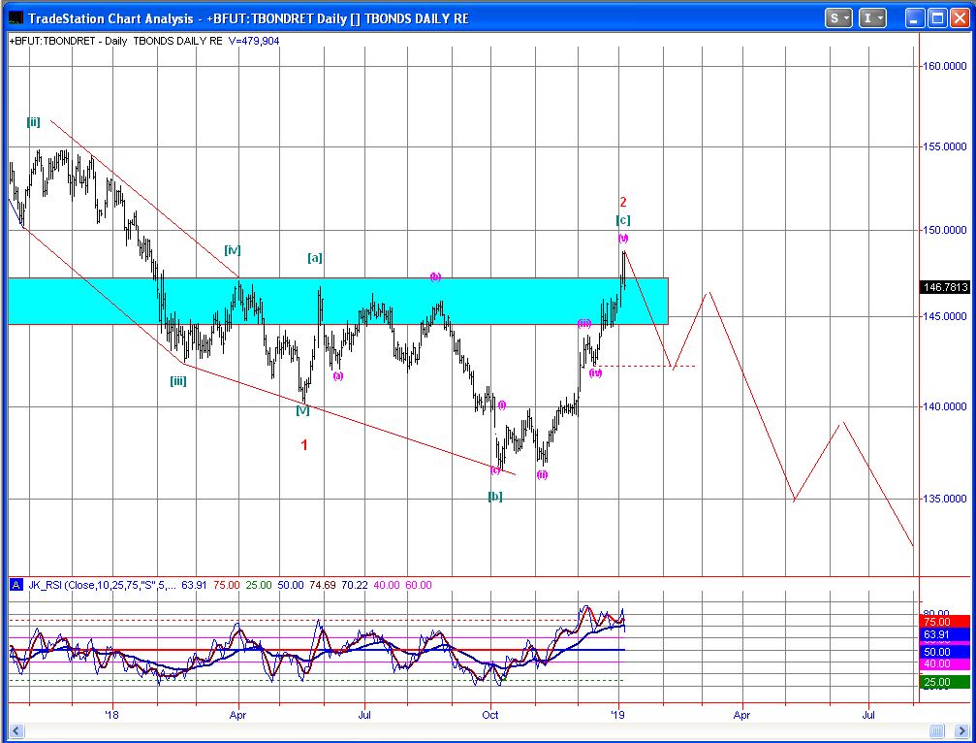Select the green [v] wave label
The image size is (976, 743).
pos(302,410)
